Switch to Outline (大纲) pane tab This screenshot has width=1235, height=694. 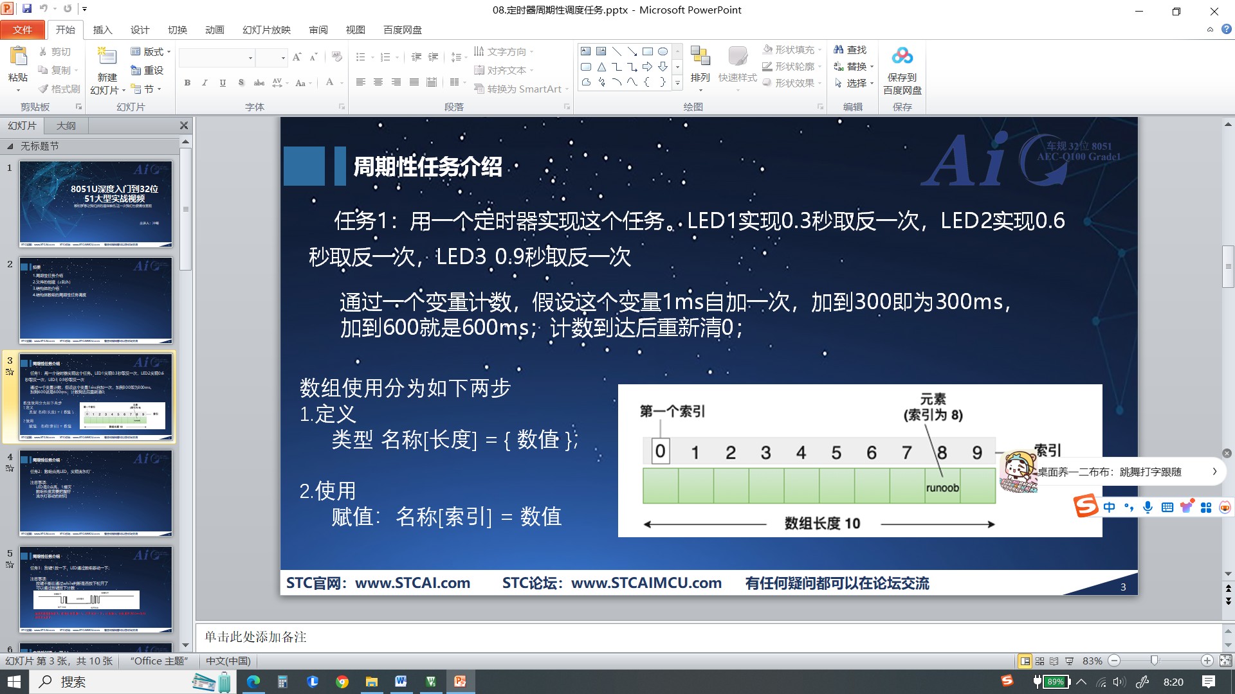(66, 125)
